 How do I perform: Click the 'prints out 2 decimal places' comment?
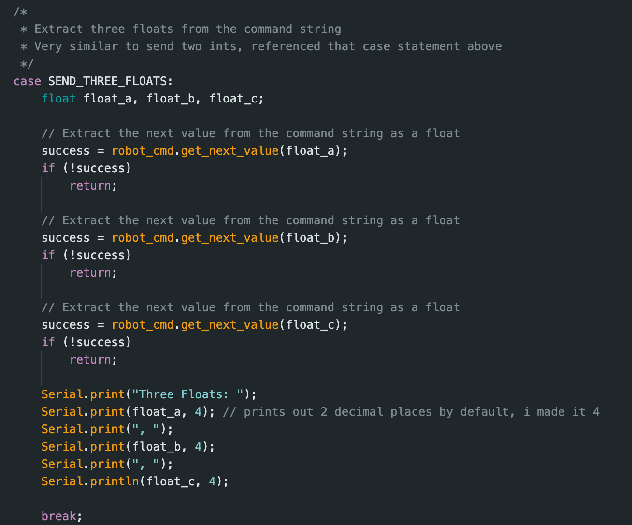click(411, 412)
